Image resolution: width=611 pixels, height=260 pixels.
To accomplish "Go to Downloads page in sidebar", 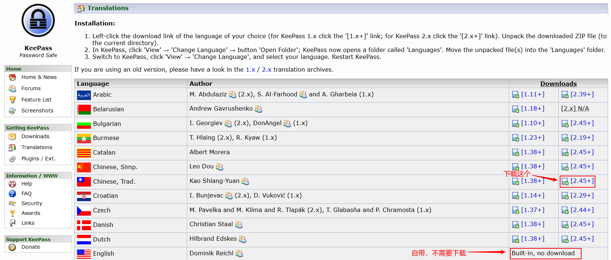I will [x=35, y=136].
